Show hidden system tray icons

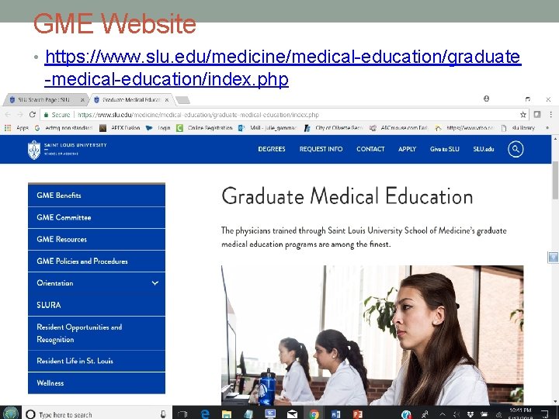coord(442,414)
